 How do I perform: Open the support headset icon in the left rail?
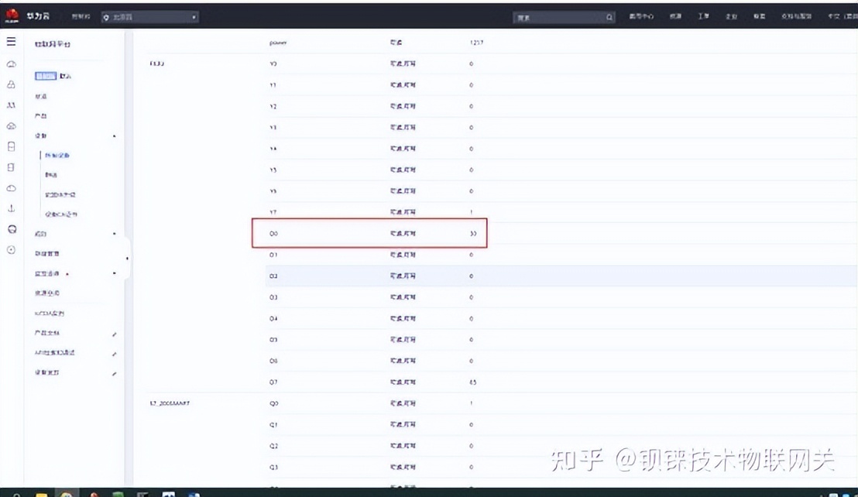point(11,229)
